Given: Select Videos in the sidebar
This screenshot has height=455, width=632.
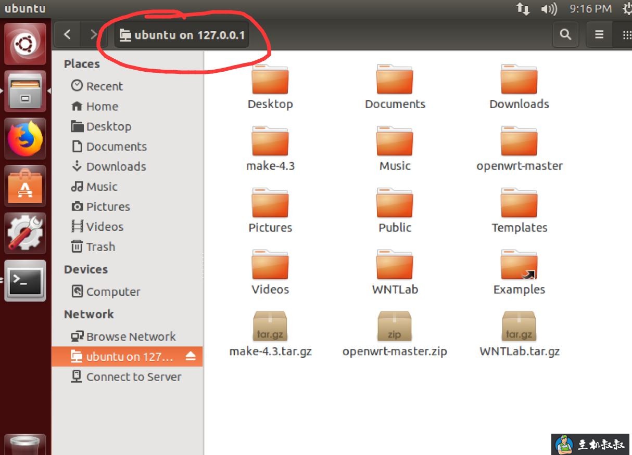Looking at the screenshot, I should (127, 227).
